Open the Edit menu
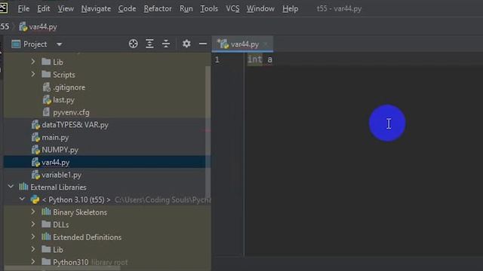The height and width of the screenshot is (271, 483). pos(44,8)
